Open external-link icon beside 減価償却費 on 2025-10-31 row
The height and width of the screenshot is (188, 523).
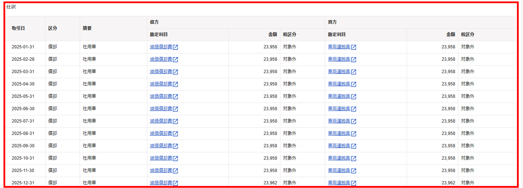175,158
